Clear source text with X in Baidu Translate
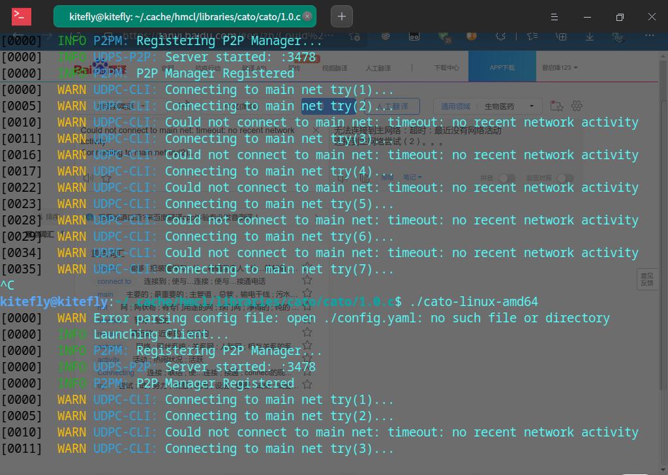 click(316, 129)
